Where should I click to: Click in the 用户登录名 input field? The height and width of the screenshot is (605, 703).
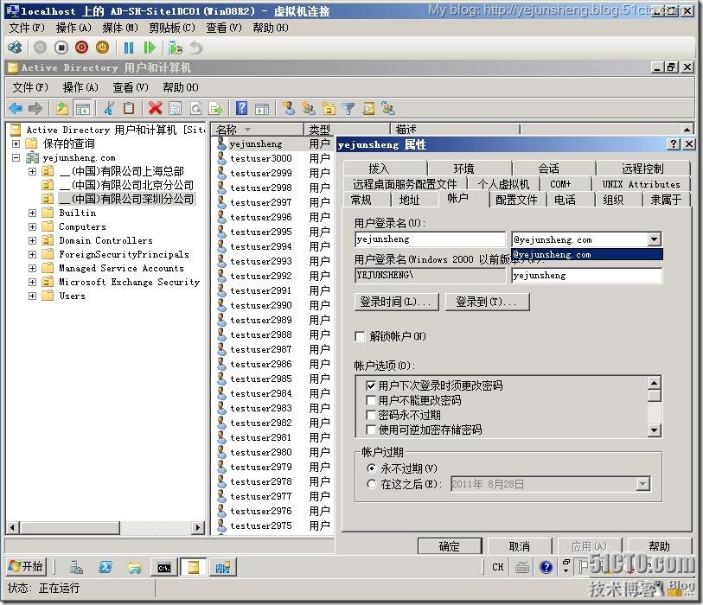coord(430,239)
